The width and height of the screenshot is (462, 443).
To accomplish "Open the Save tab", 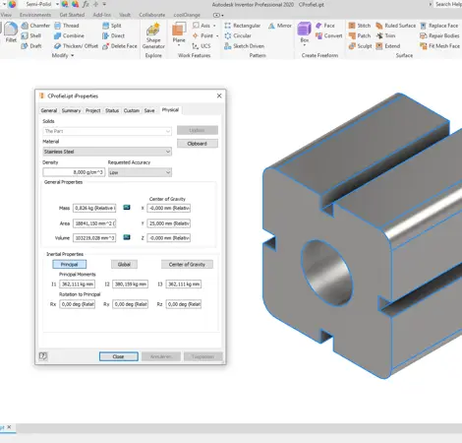I will (x=149, y=110).
